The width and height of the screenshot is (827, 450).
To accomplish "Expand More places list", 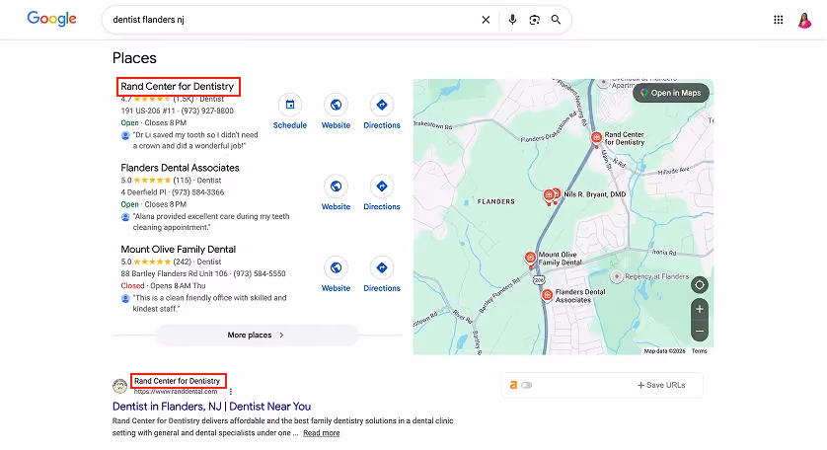I will [x=257, y=335].
